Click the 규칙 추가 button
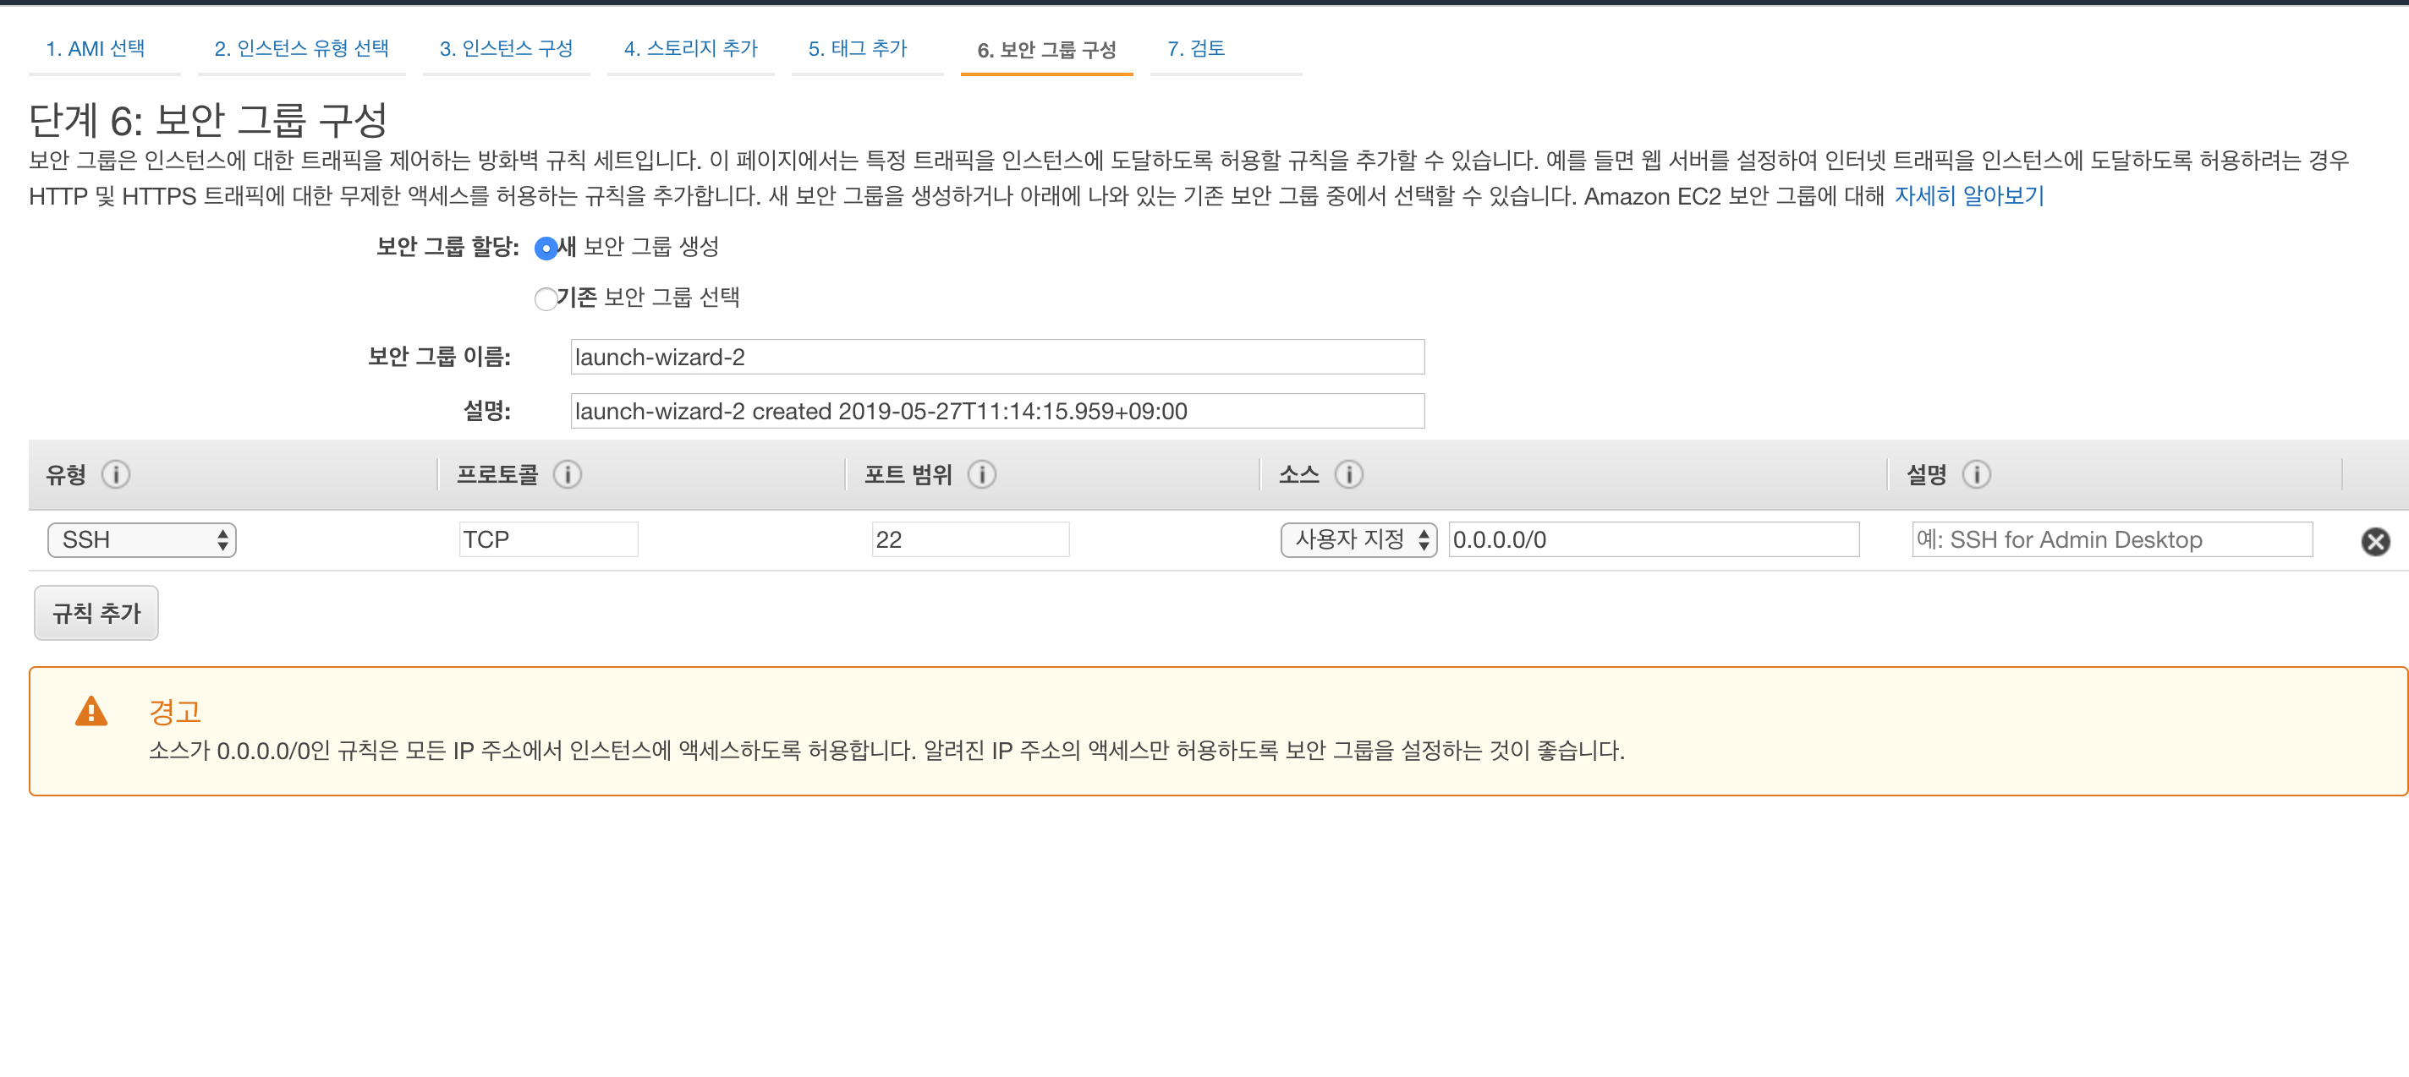Viewport: 2409px width, 1077px height. (x=96, y=613)
